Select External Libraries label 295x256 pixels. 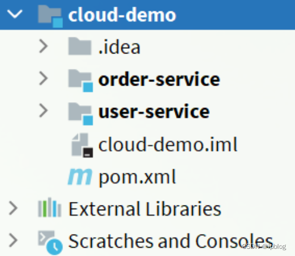(145, 208)
